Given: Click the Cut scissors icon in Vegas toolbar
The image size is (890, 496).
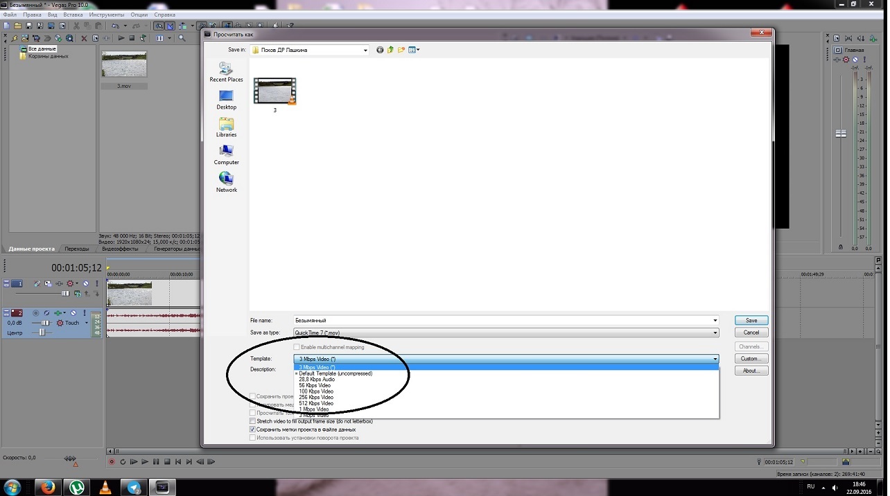Looking at the screenshot, I should tap(77, 26).
